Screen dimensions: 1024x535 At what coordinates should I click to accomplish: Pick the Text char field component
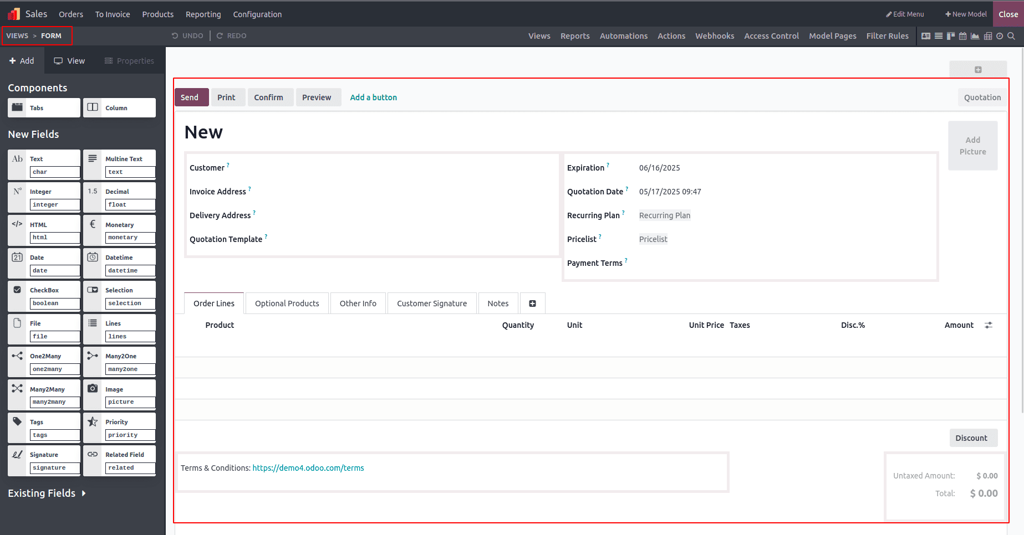(x=44, y=164)
